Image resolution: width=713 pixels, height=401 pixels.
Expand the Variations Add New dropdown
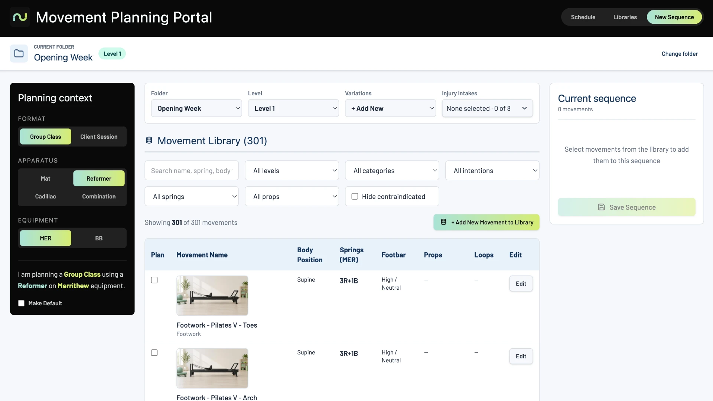(x=390, y=108)
